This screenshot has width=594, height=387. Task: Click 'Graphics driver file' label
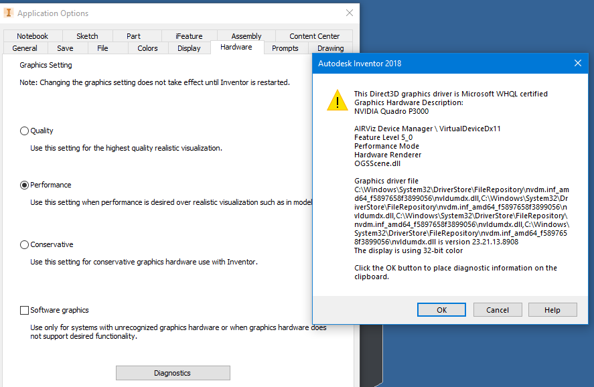pos(386,181)
